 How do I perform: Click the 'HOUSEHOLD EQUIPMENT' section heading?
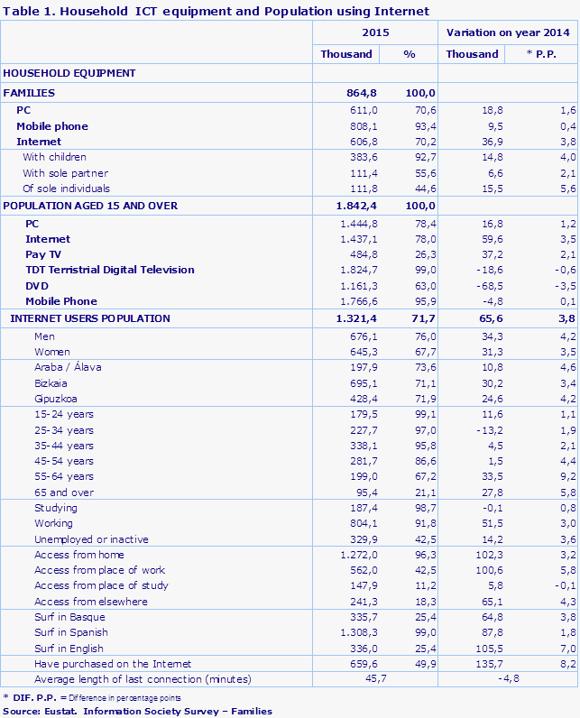[69, 73]
